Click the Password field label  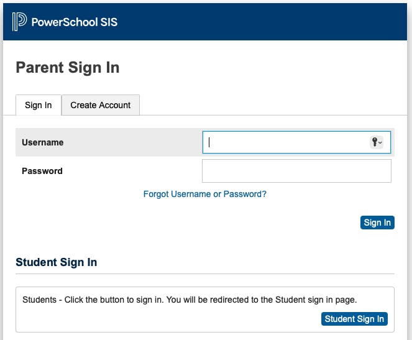click(42, 171)
